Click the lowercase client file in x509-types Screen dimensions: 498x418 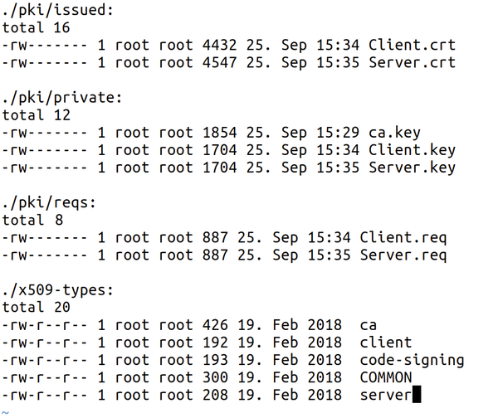(386, 343)
